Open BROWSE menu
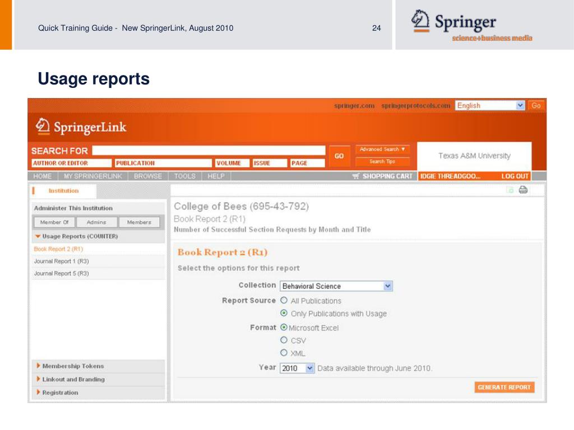The image size is (574, 430). 148,176
